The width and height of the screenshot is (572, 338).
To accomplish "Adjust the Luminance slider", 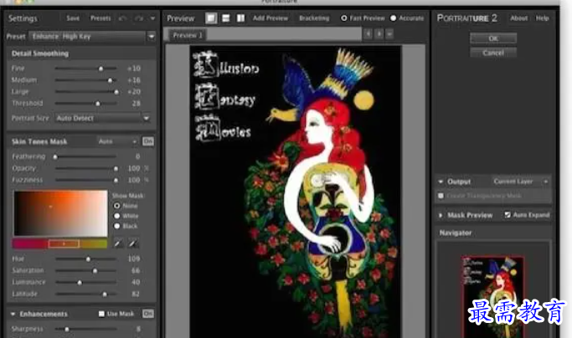I will tap(80, 282).
